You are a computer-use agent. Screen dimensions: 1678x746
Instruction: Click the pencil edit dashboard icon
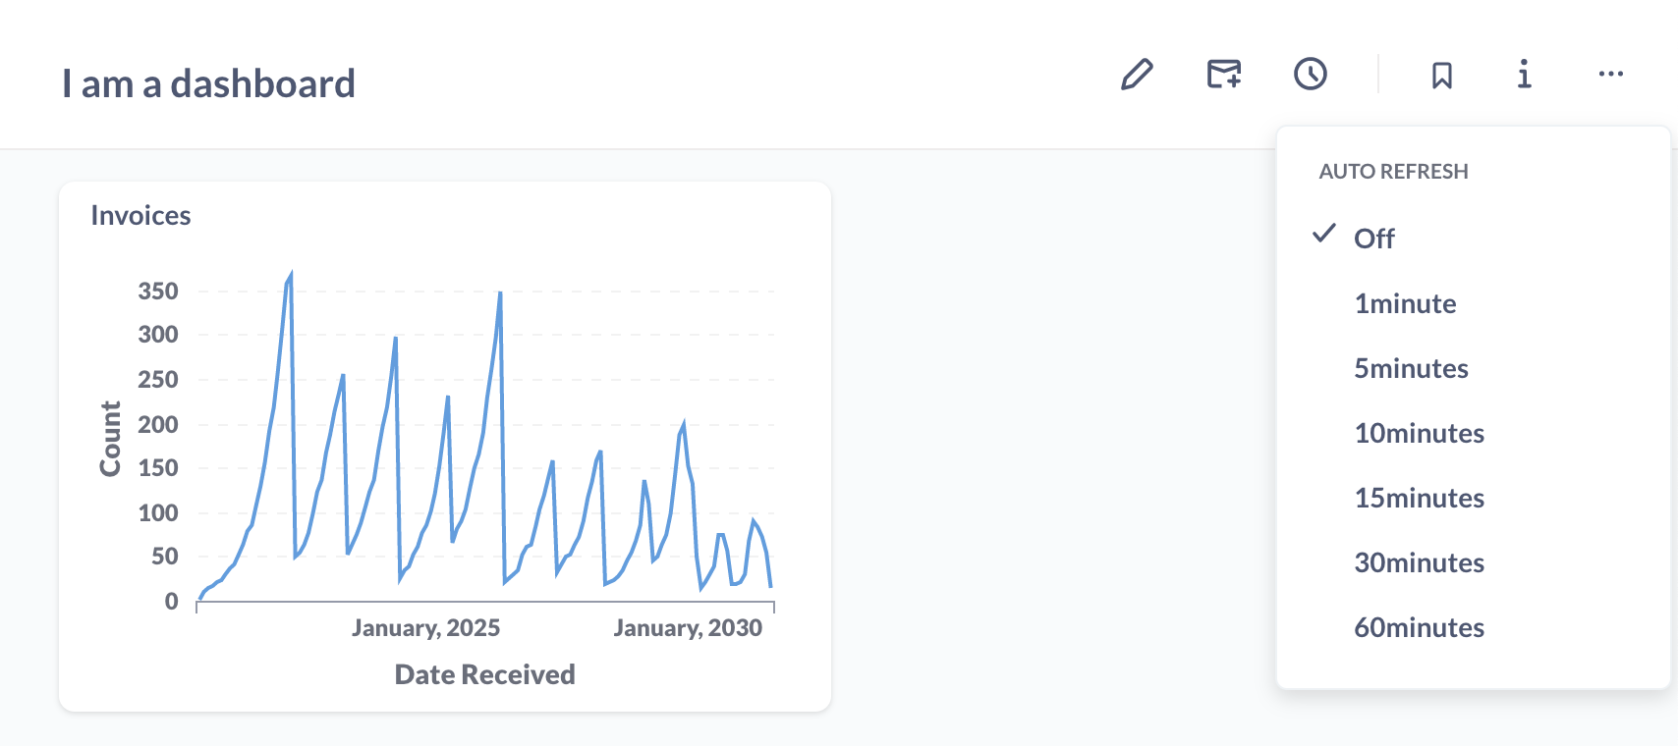tap(1137, 75)
